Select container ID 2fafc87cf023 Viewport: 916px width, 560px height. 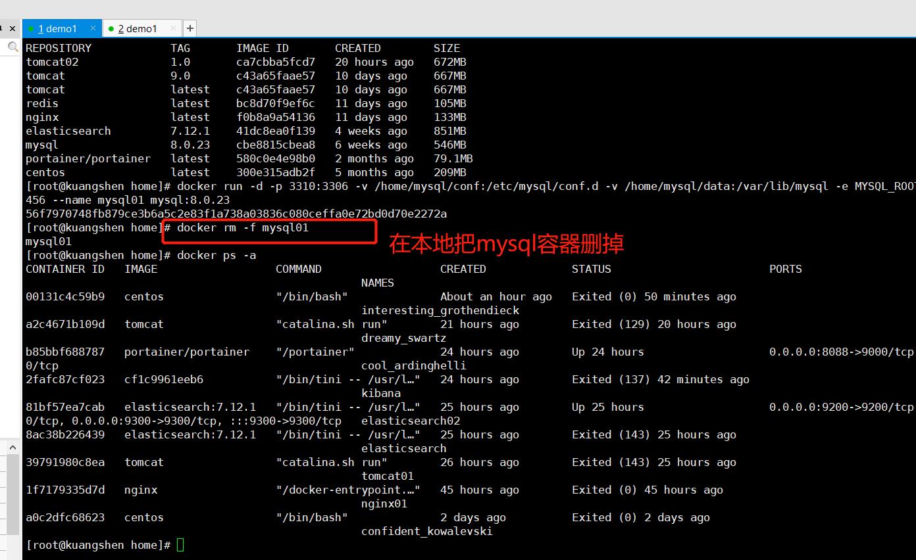click(x=65, y=379)
